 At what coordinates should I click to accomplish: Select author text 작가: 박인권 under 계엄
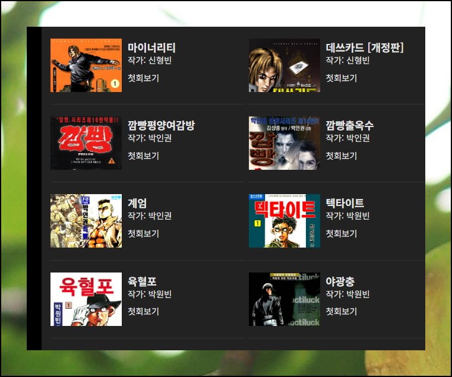pyautogui.click(x=150, y=216)
